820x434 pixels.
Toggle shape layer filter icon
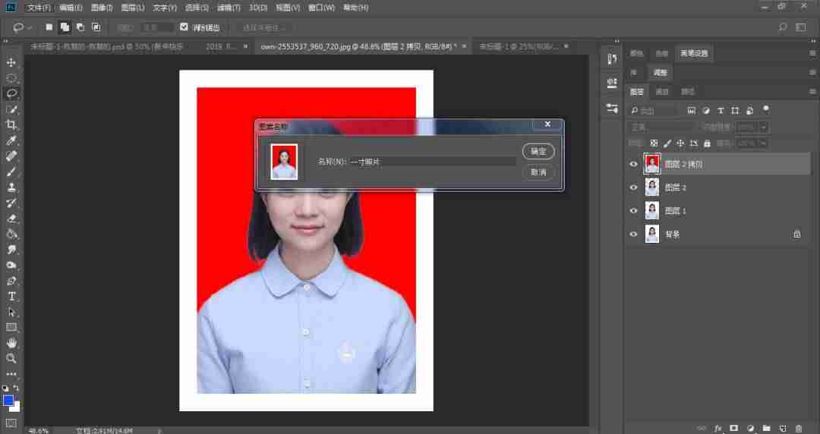pyautogui.click(x=735, y=110)
